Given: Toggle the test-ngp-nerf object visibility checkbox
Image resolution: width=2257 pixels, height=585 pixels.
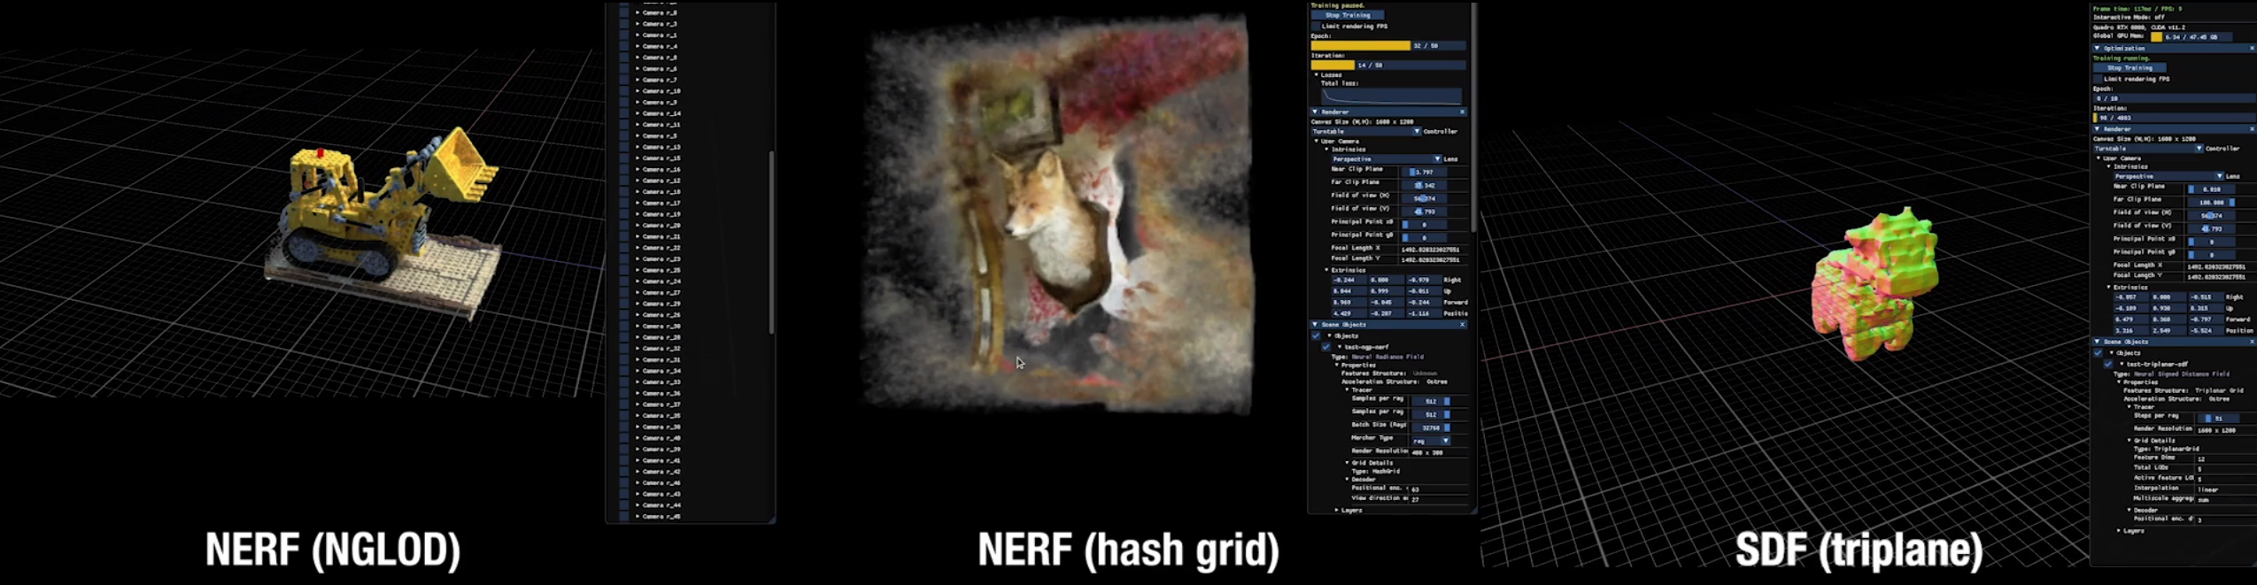Looking at the screenshot, I should point(1326,347).
